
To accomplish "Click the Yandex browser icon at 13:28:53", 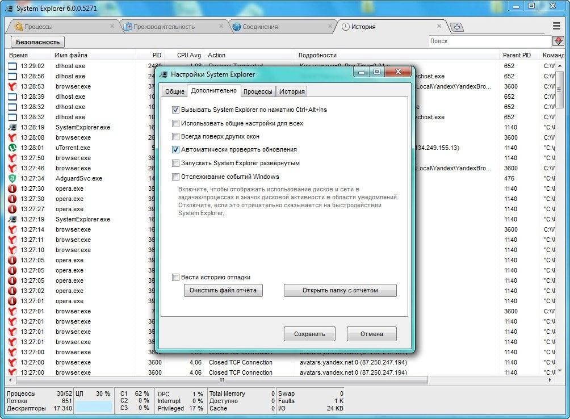I will click(x=12, y=86).
